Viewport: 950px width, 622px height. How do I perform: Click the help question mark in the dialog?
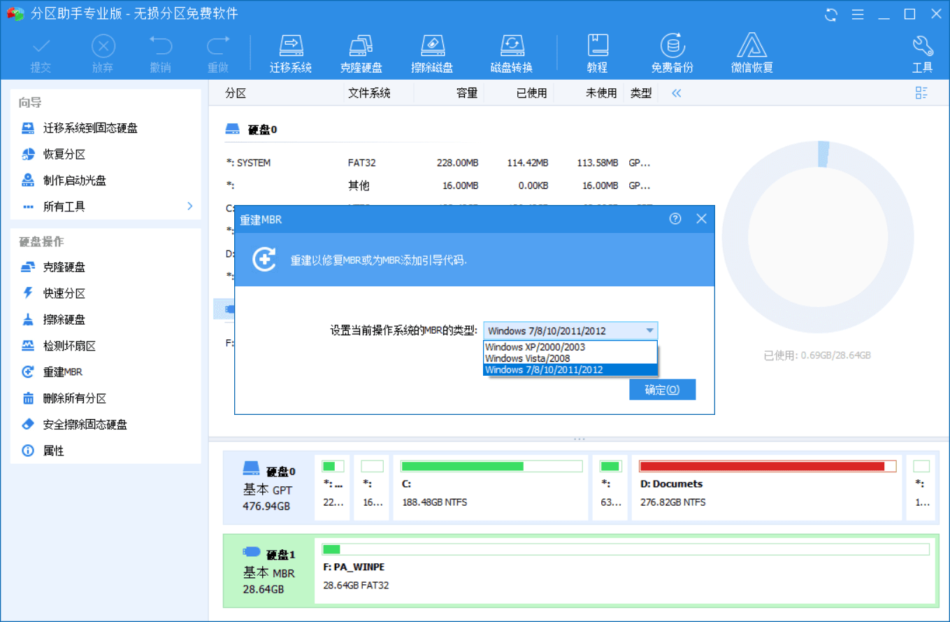coord(675,218)
